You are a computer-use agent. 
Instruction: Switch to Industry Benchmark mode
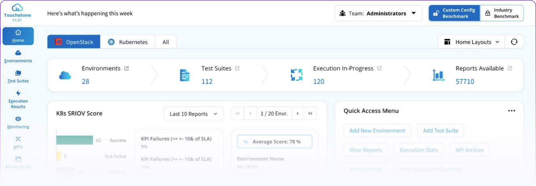(502, 13)
